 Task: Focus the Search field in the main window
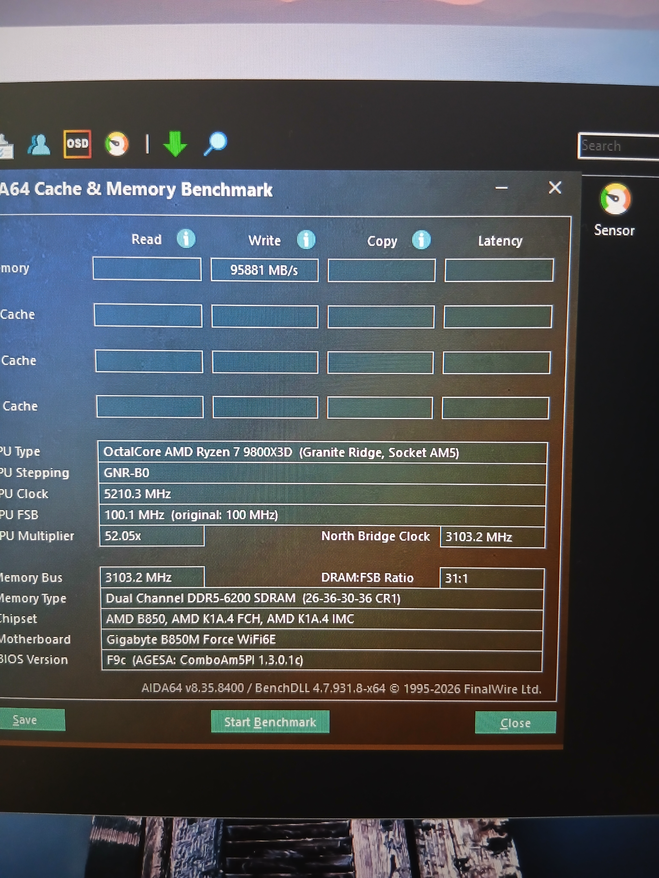point(618,146)
